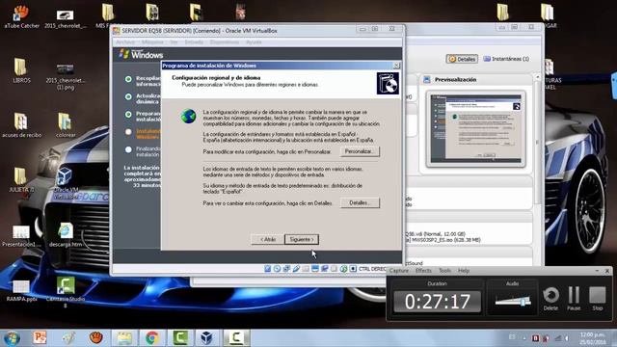Click the taskbar clock showing 12:00 p.m.
617x347 pixels.
(x=592, y=338)
